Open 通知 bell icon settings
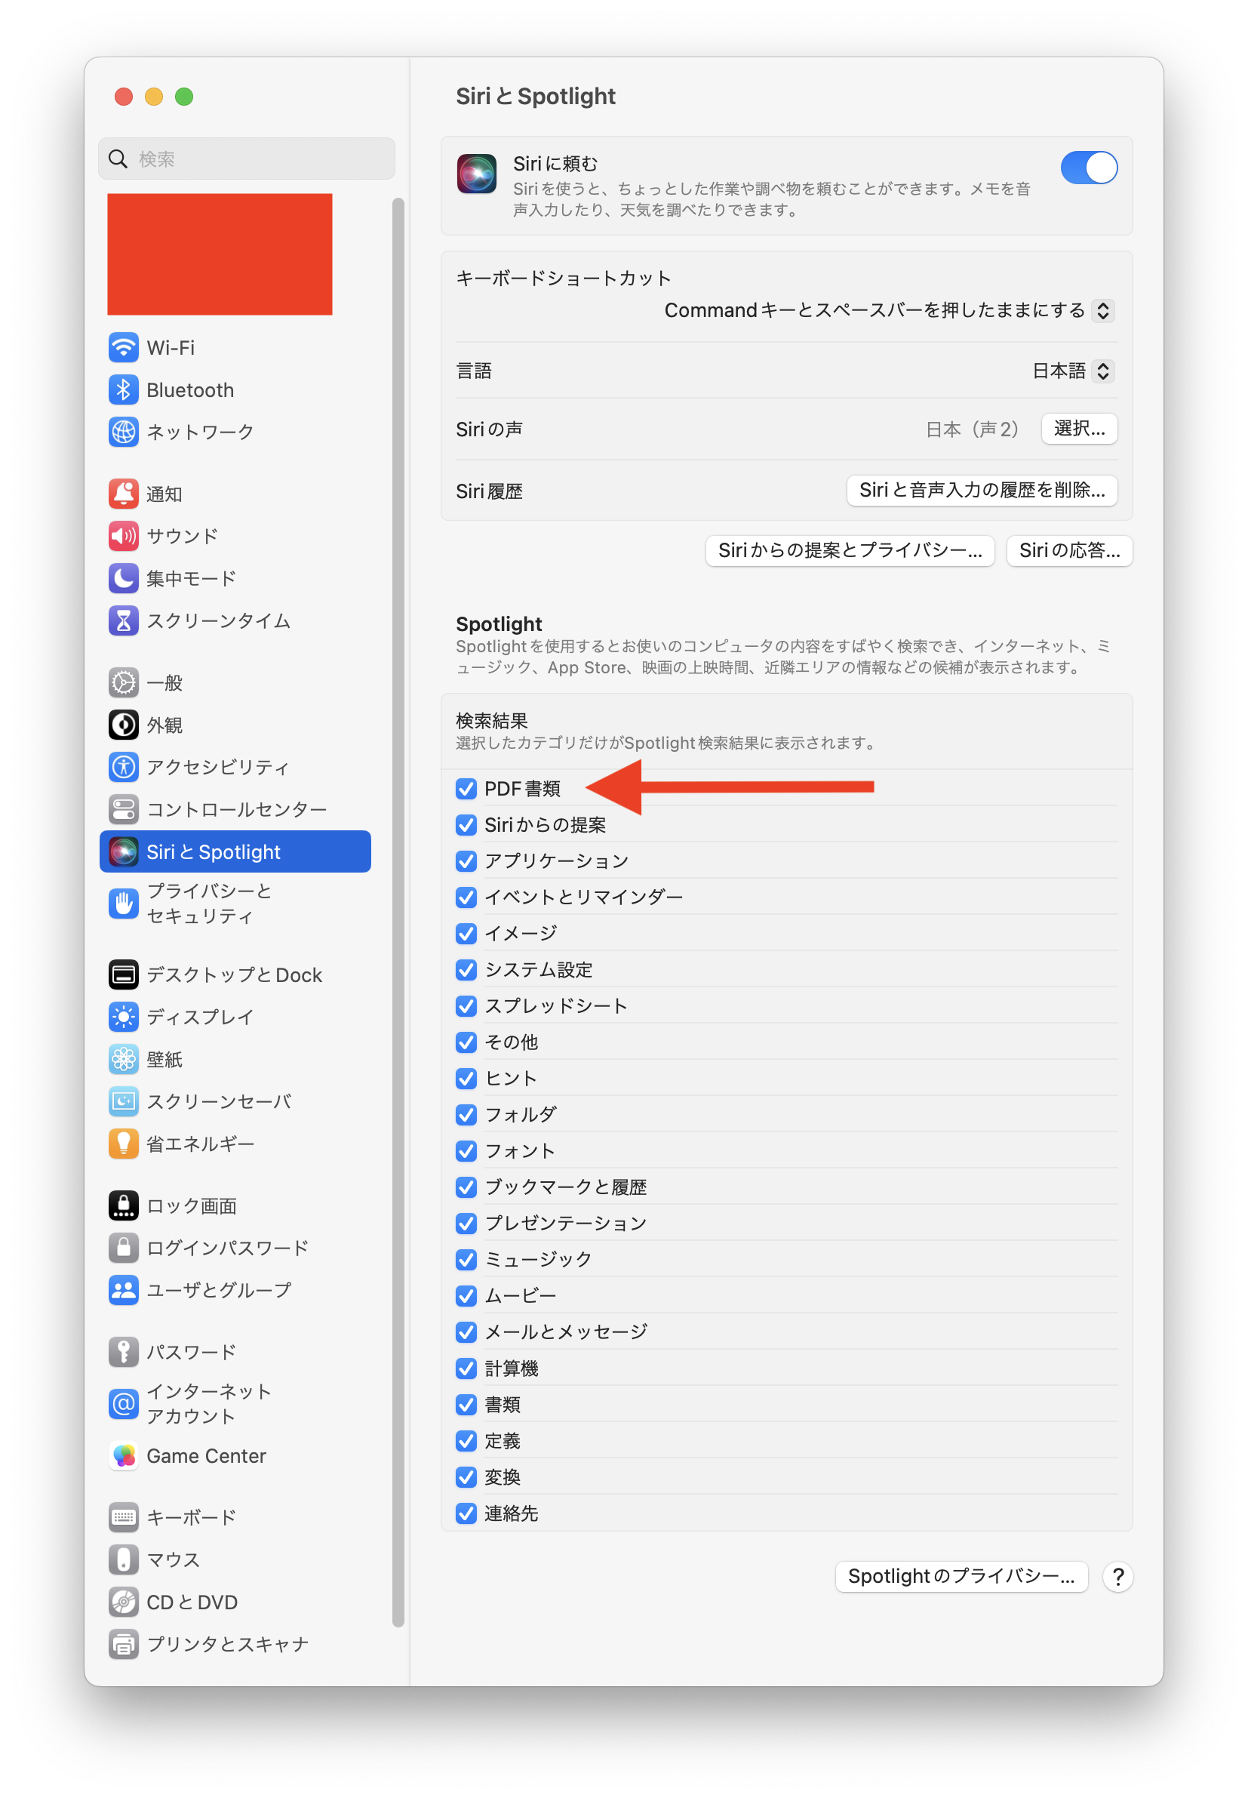Viewport: 1248px width, 1798px height. point(124,494)
